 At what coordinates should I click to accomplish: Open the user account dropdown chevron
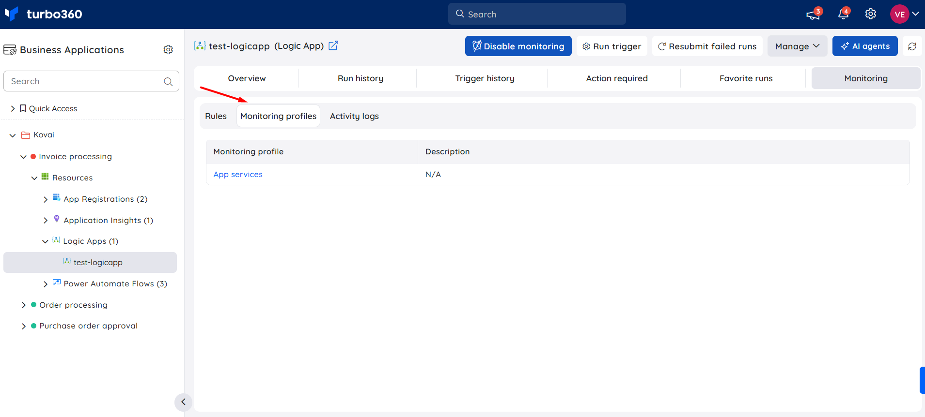pyautogui.click(x=915, y=14)
